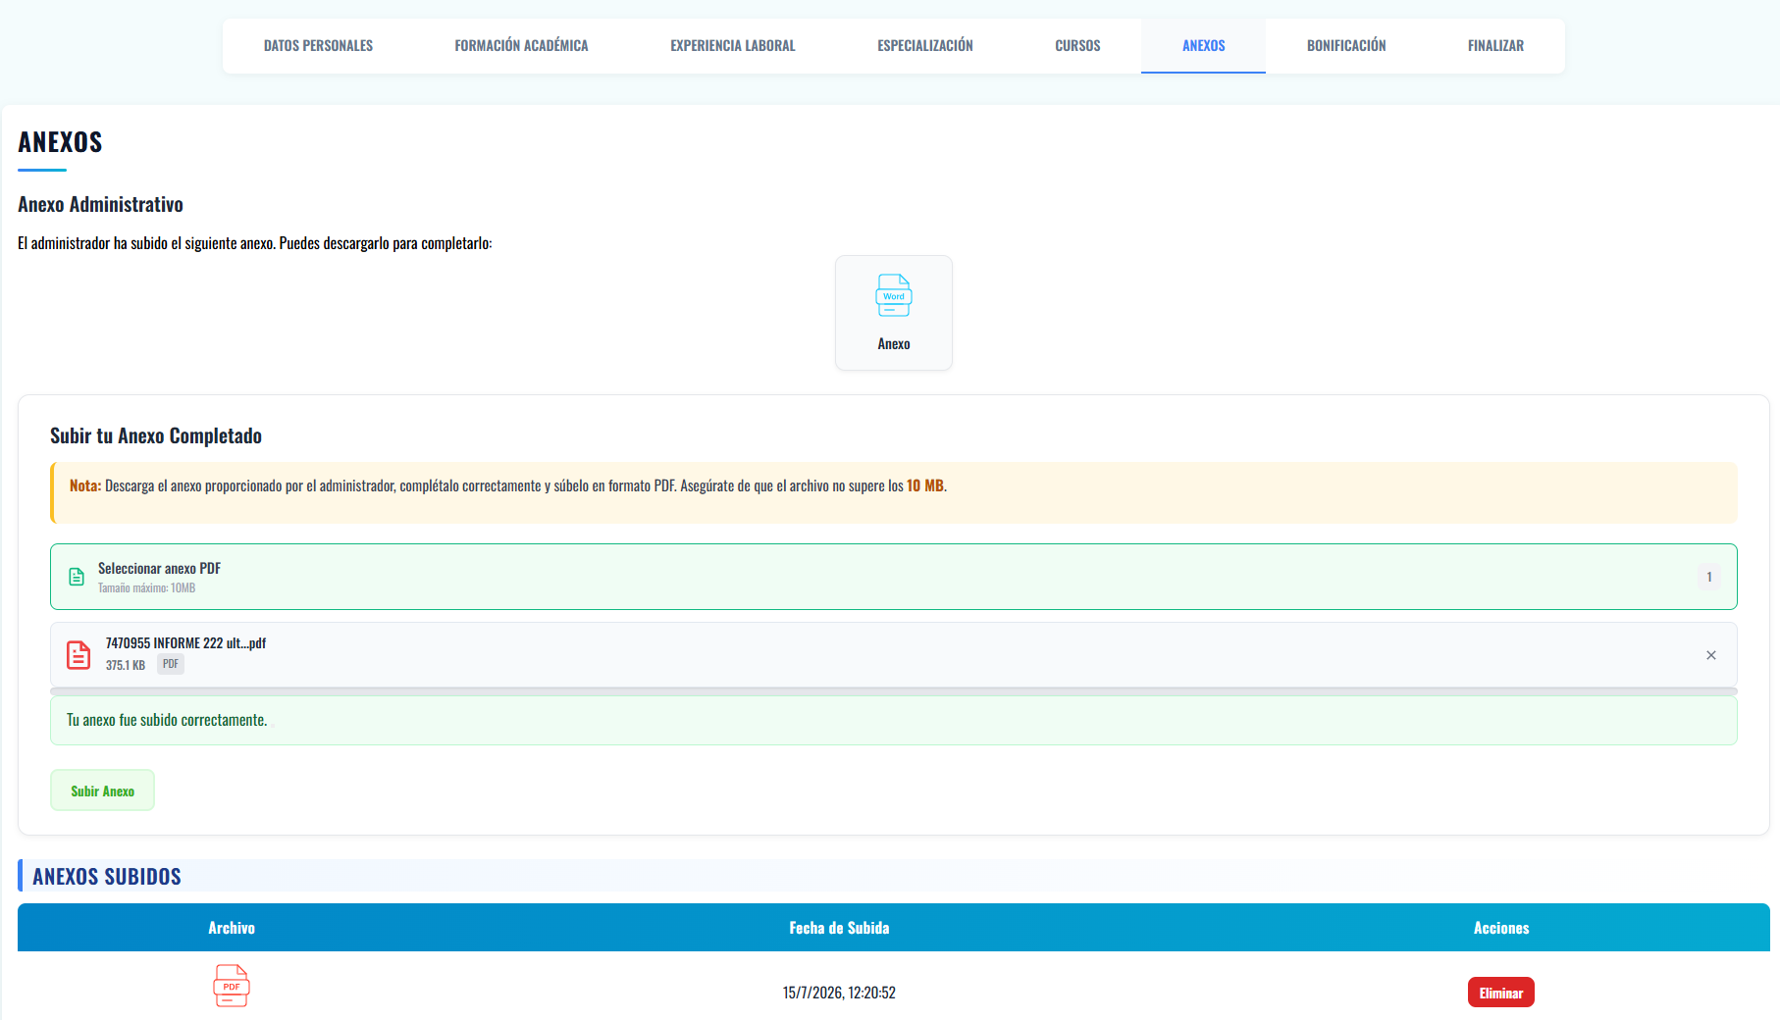Click the upload progress bar under the file
The image size is (1780, 1020).
(x=893, y=691)
